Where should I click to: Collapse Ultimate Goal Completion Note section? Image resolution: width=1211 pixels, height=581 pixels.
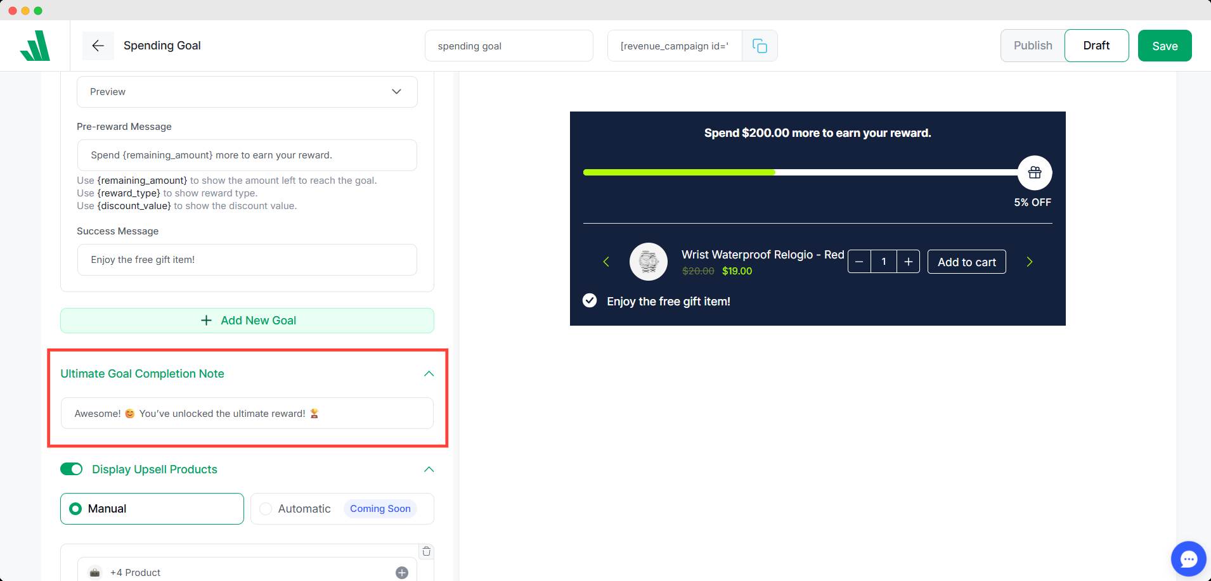point(429,374)
